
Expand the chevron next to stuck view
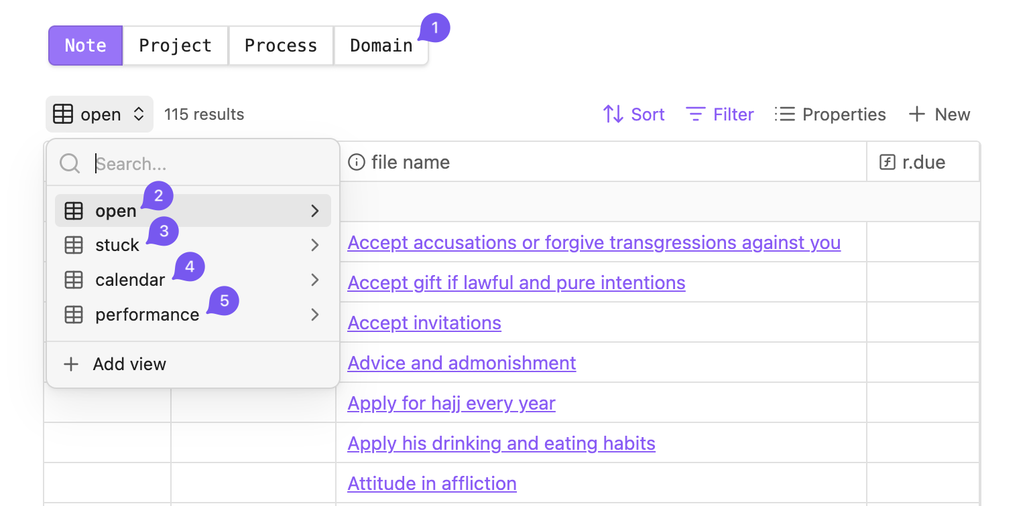pos(315,246)
